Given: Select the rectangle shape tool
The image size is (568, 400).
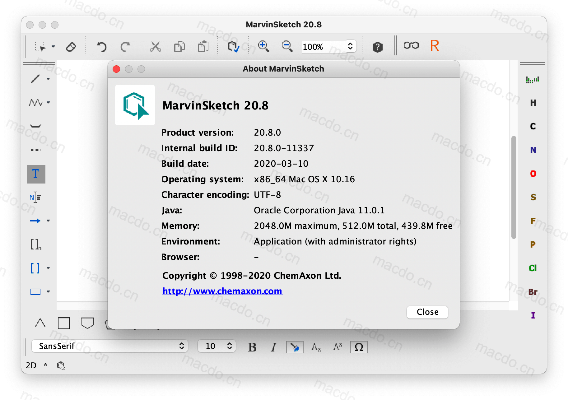Looking at the screenshot, I should (35, 292).
